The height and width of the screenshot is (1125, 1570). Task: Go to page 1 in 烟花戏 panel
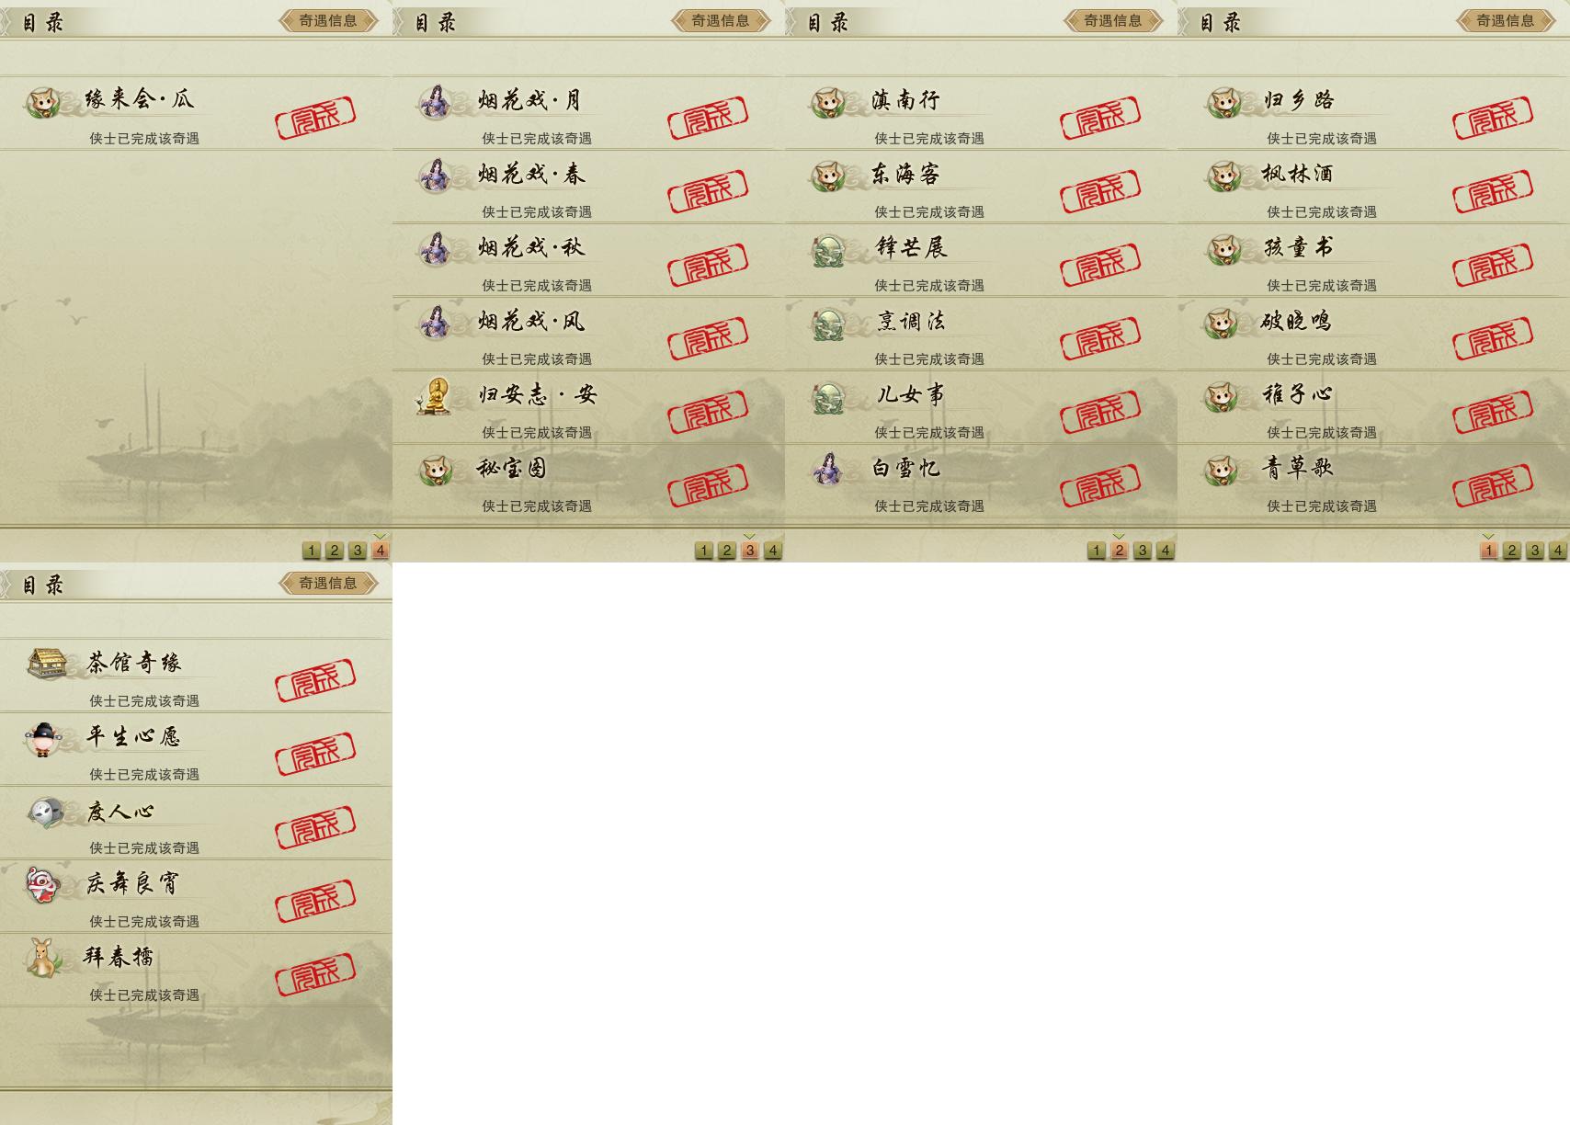coord(704,551)
